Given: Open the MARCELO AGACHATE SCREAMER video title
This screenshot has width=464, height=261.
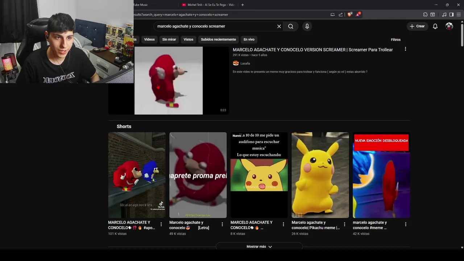Looking at the screenshot, I should [x=312, y=50].
